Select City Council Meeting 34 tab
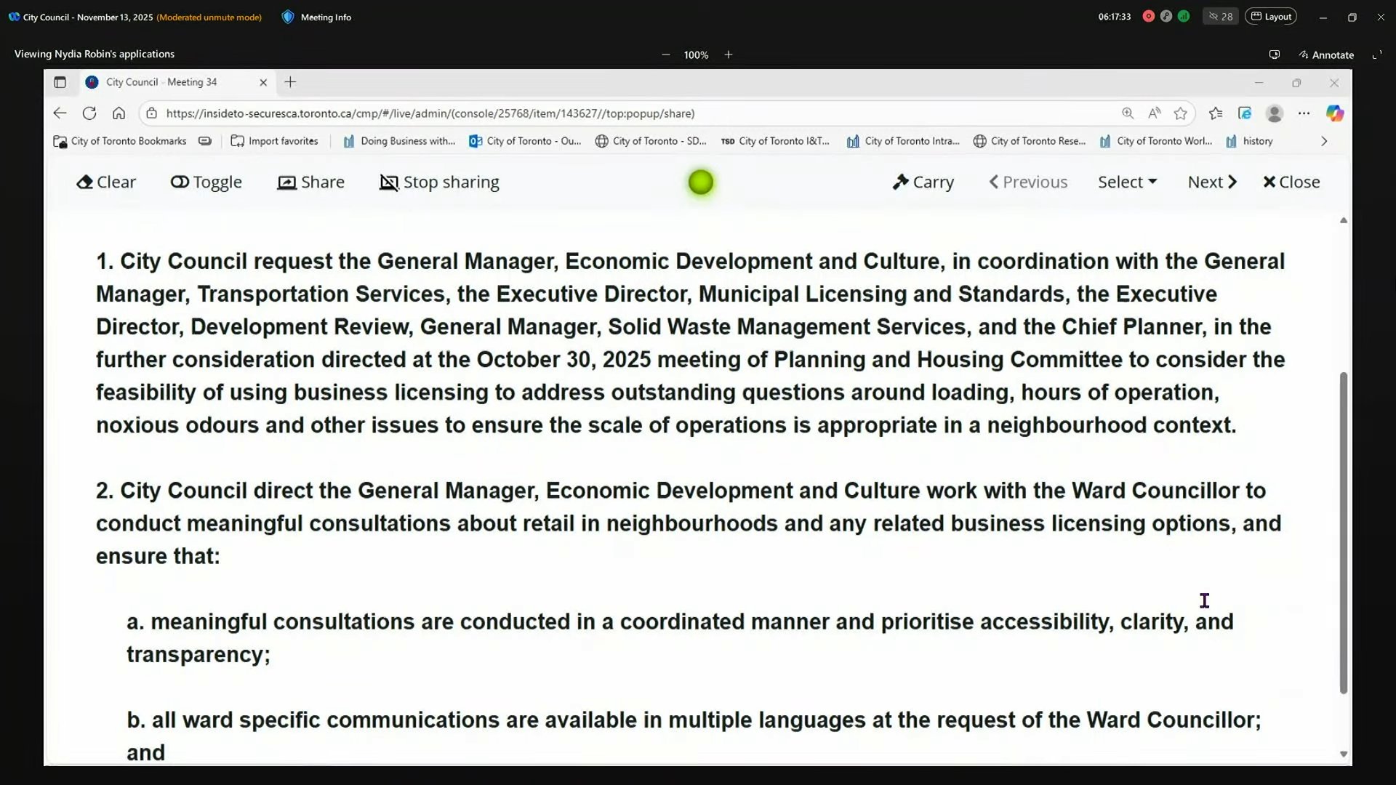1396x785 pixels. 161,82
